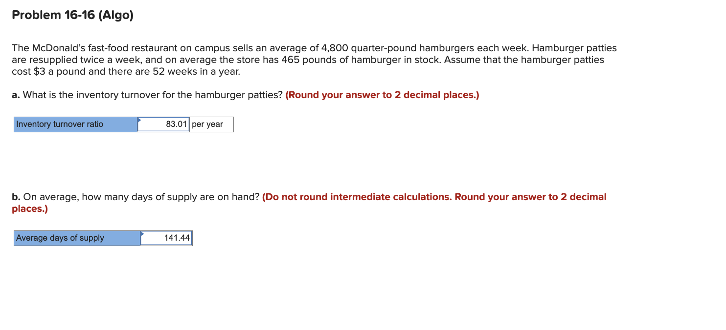Image resolution: width=726 pixels, height=330 pixels.
Task: Click the red rounding instruction in part a
Action: (383, 95)
